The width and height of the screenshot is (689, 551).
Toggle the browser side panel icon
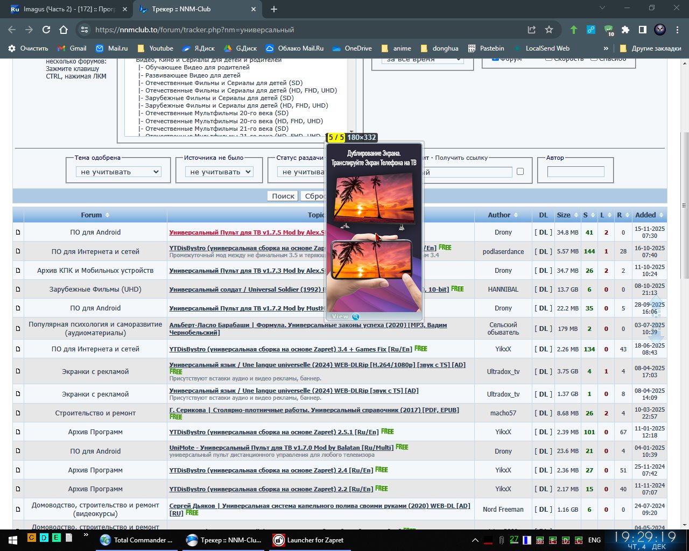click(x=643, y=30)
